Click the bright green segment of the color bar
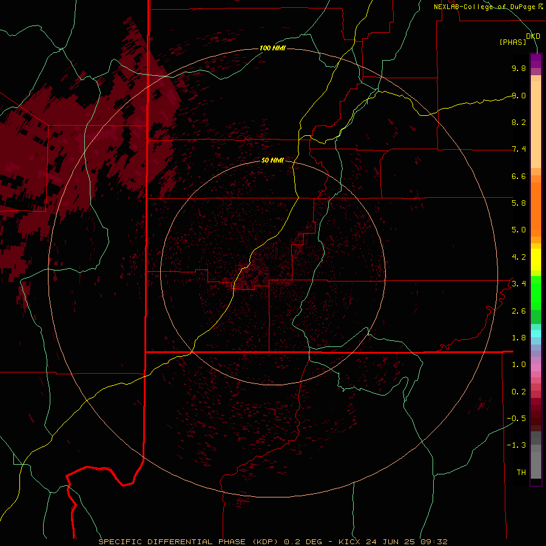546x546 pixels. click(x=536, y=292)
